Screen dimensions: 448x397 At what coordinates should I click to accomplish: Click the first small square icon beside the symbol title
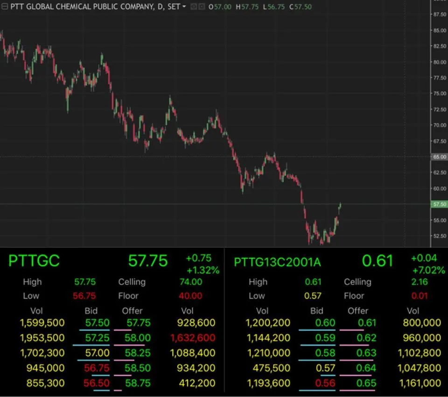(193, 7)
